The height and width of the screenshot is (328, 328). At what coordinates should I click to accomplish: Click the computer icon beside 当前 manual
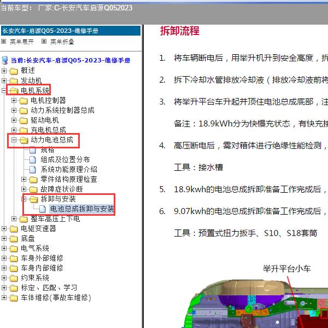(x=4, y=61)
